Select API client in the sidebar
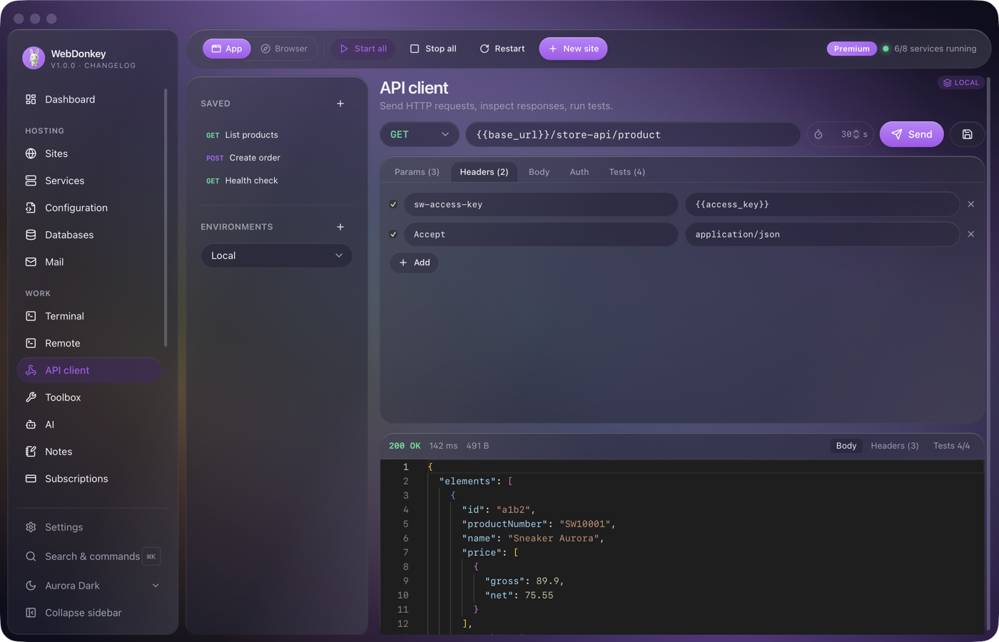 [89, 370]
